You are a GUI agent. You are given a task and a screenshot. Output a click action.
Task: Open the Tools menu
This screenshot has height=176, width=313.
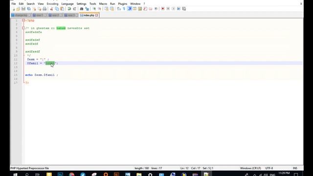[x=92, y=4]
